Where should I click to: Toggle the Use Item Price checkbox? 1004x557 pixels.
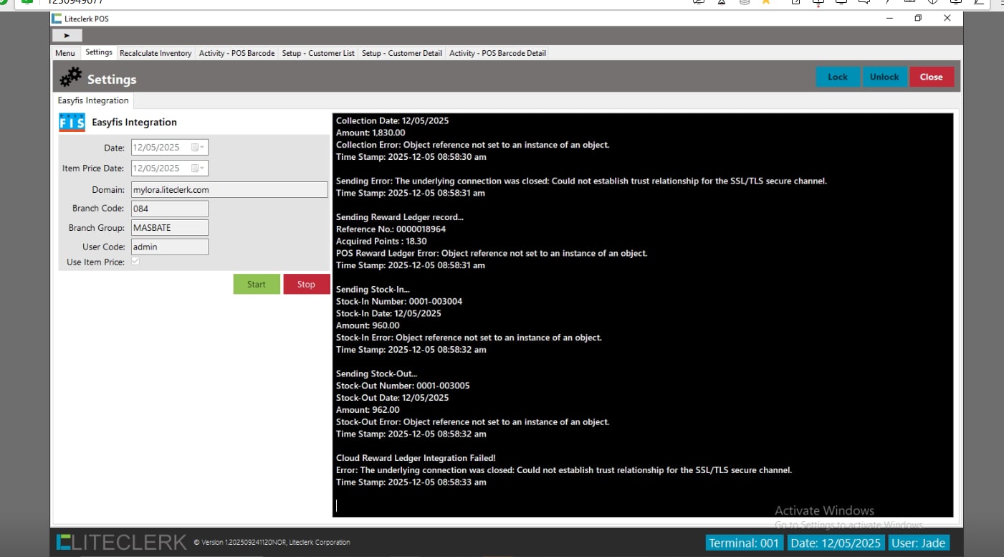point(135,262)
